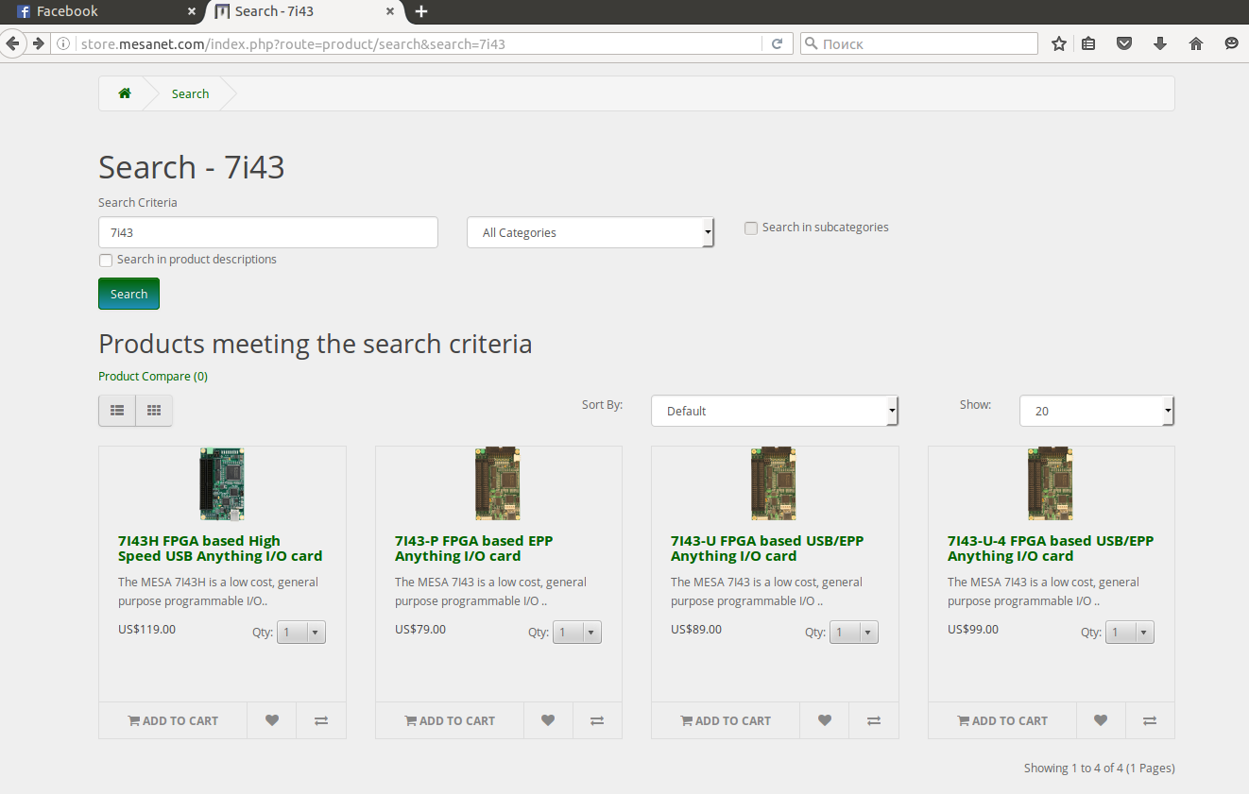This screenshot has height=794, width=1249.
Task: Open the Product Compare (0) link
Action: pos(153,376)
